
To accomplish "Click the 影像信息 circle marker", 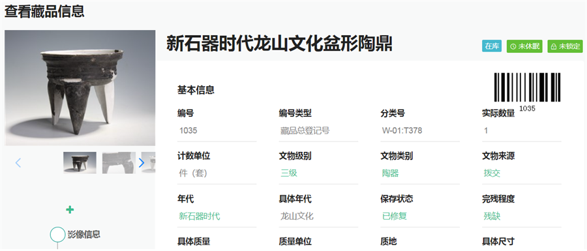I will 57,234.
